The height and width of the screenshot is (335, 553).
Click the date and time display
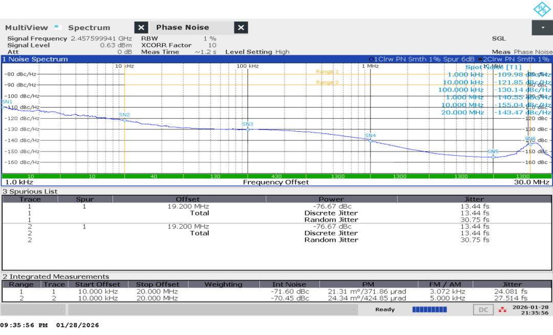pos(530,309)
